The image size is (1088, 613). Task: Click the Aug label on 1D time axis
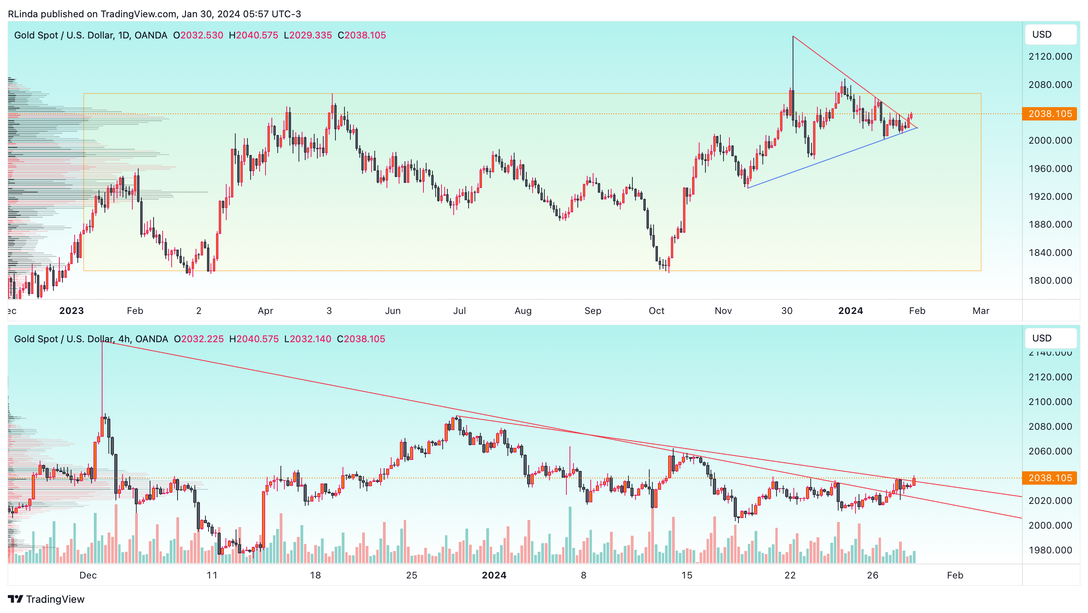(x=523, y=311)
